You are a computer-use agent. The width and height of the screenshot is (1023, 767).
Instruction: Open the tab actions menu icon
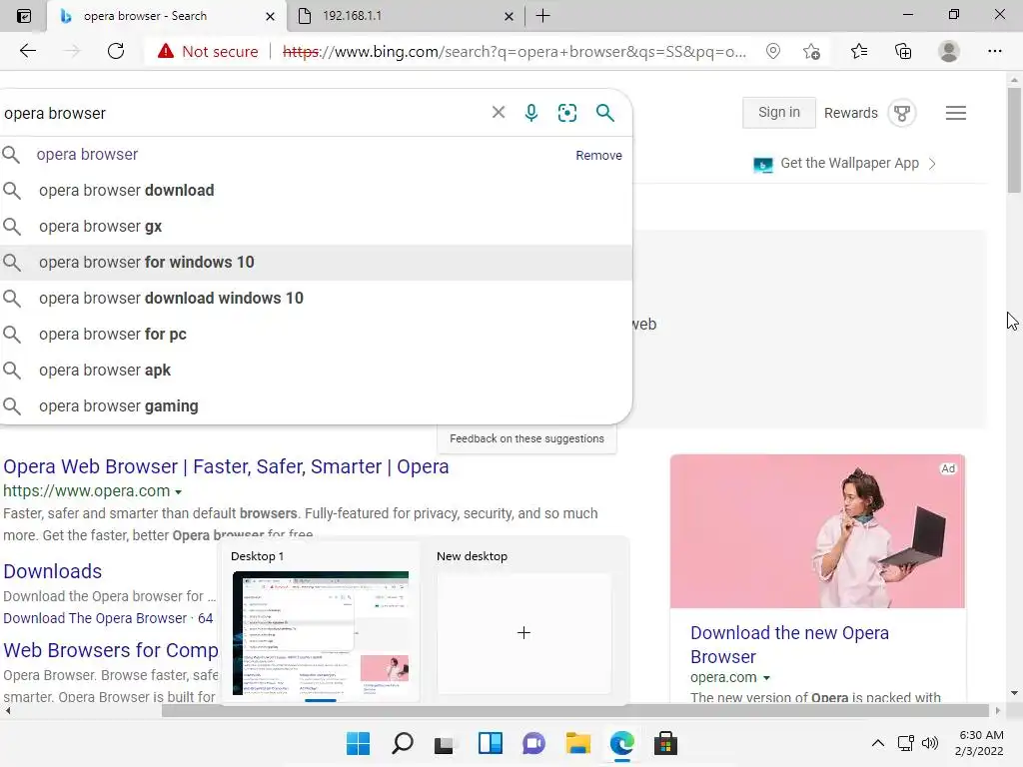24,16
